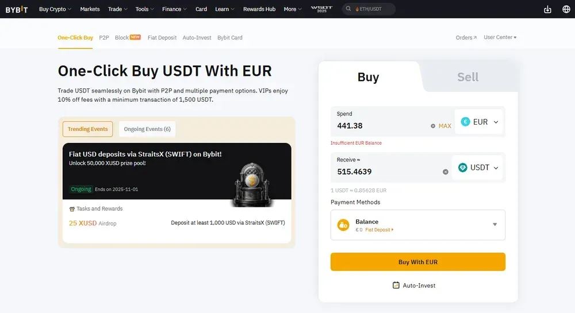This screenshot has width=575, height=313.
Task: Open the USDT coin dropdown
Action: [x=478, y=168]
